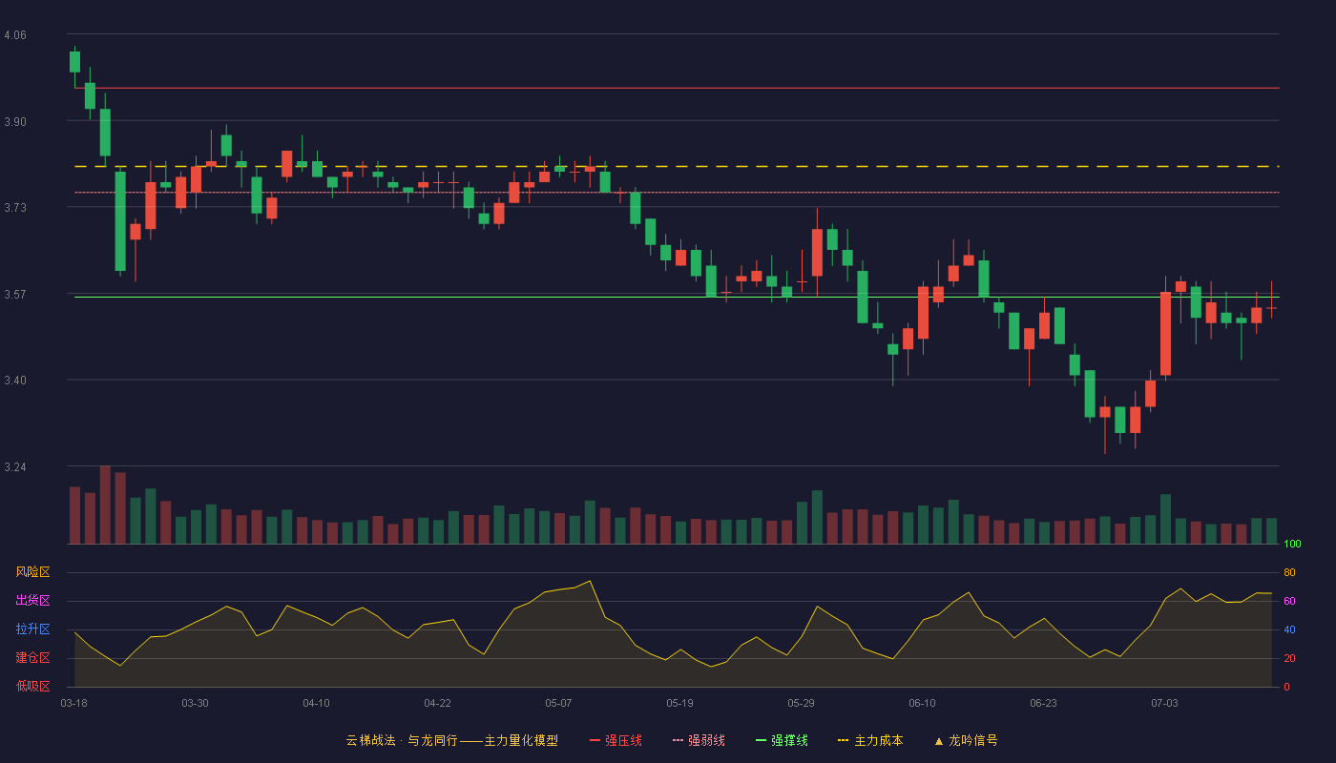The image size is (1336, 763).
Task: Click the 06-10 date label
Action: point(922,703)
